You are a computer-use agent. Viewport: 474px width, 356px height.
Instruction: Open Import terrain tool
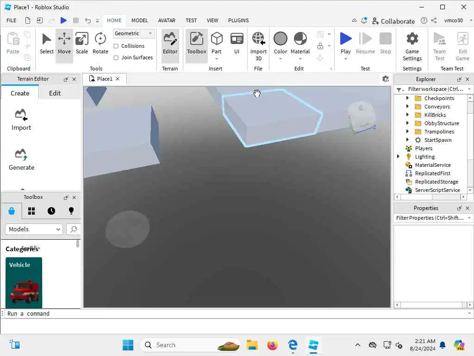click(x=21, y=120)
